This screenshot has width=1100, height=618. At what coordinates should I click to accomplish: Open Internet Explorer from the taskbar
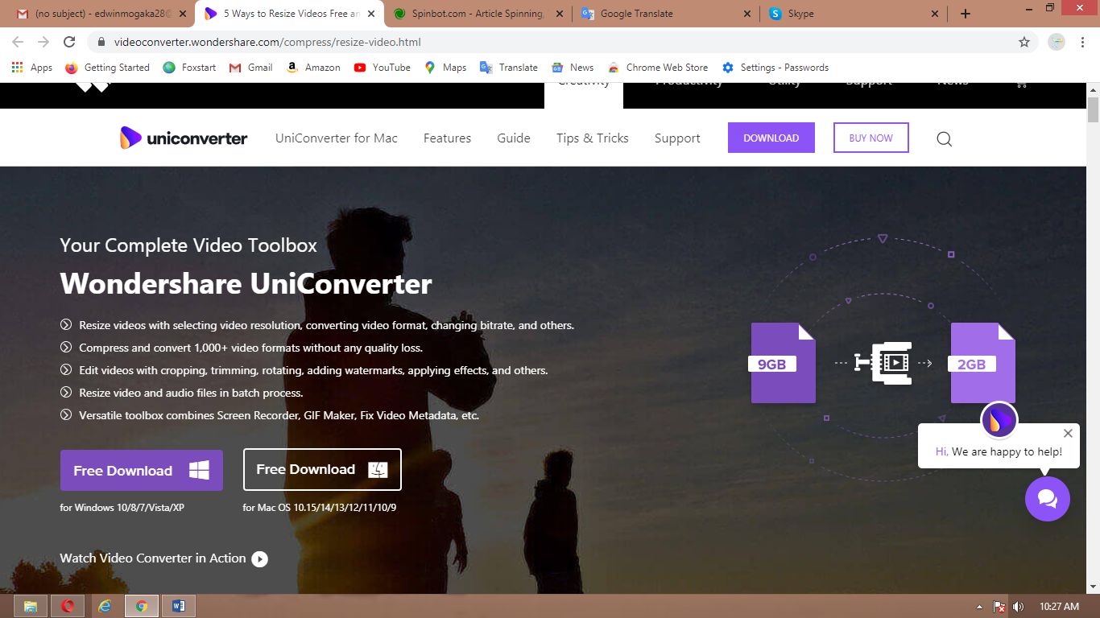pyautogui.click(x=105, y=606)
